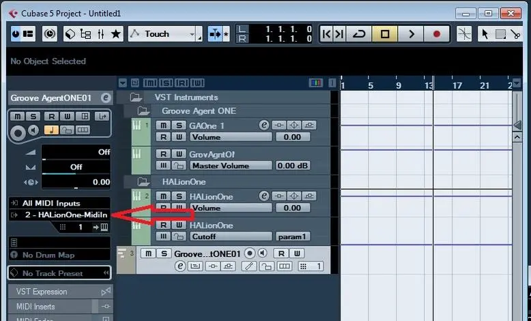Click the Input Transformer icon in Inspector
The image size is (531, 321).
pyautogui.click(x=101, y=116)
